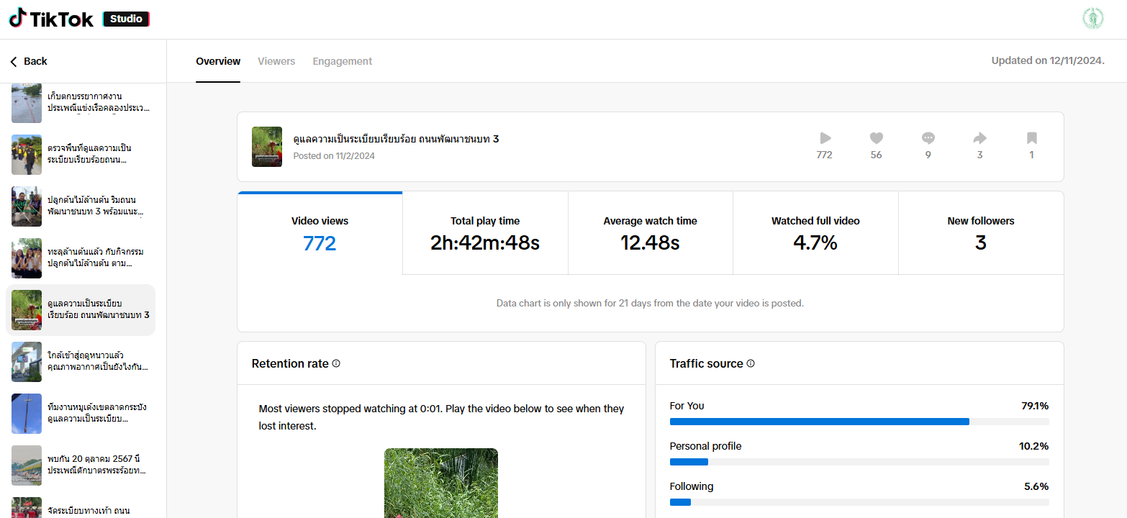Click the share arrow icon showing 3
1127x518 pixels.
pos(979,138)
